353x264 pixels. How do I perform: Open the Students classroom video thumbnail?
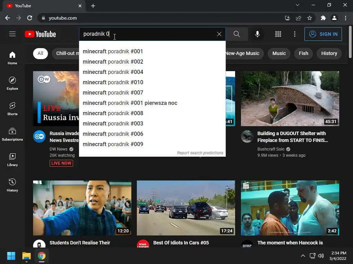(82, 208)
